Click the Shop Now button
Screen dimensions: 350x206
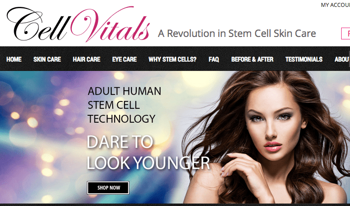pyautogui.click(x=108, y=188)
